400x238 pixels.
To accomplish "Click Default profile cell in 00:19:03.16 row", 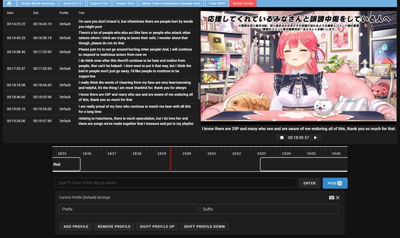I will coord(65,109).
